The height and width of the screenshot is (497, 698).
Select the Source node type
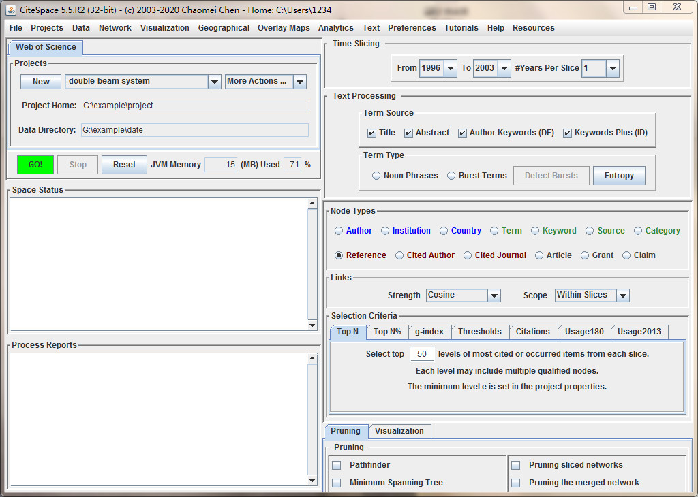pos(590,231)
